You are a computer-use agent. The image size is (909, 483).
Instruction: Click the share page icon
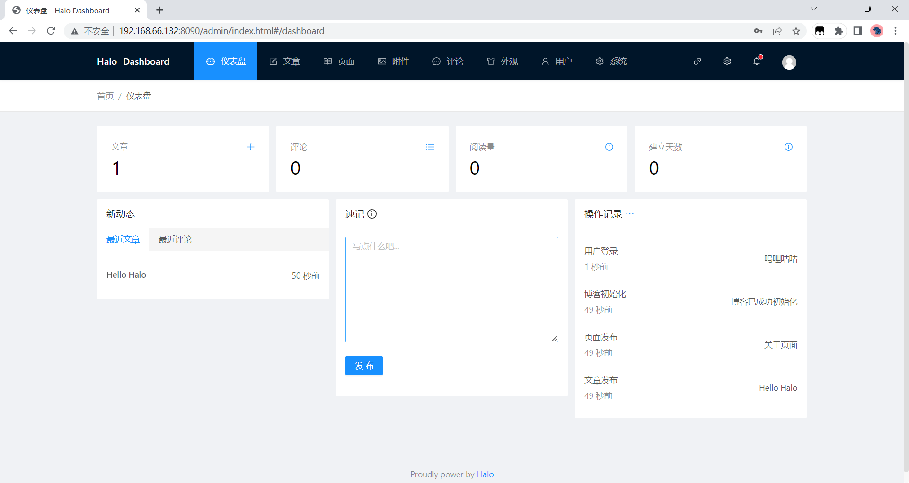coord(777,31)
